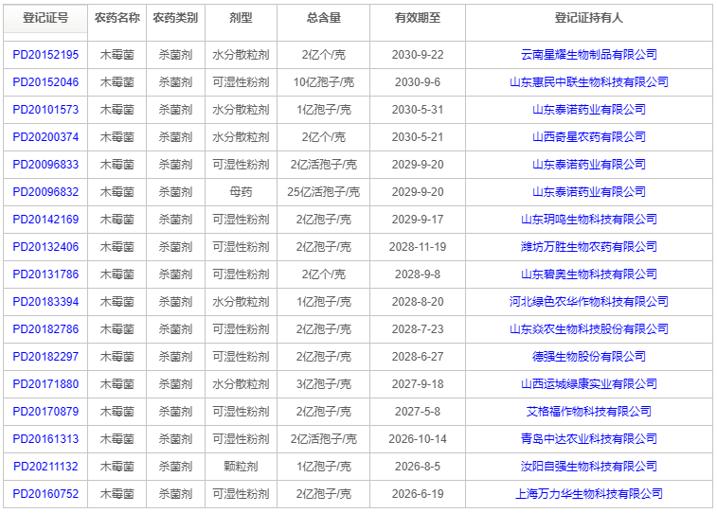The height and width of the screenshot is (513, 717).
Task: Open registration PD20096833 link
Action: click(x=45, y=165)
